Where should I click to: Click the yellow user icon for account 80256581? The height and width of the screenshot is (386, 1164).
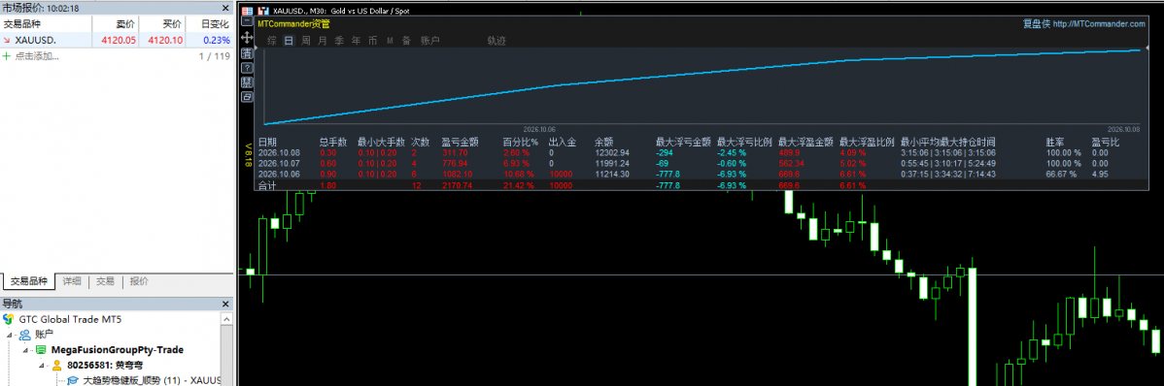[56, 366]
